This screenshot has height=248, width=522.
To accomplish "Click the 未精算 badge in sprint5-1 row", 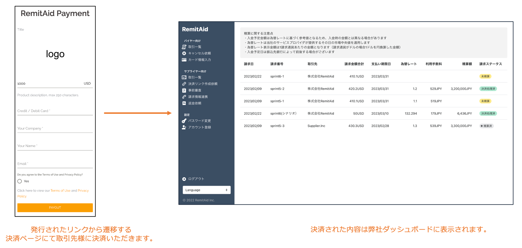I will click(x=486, y=101).
